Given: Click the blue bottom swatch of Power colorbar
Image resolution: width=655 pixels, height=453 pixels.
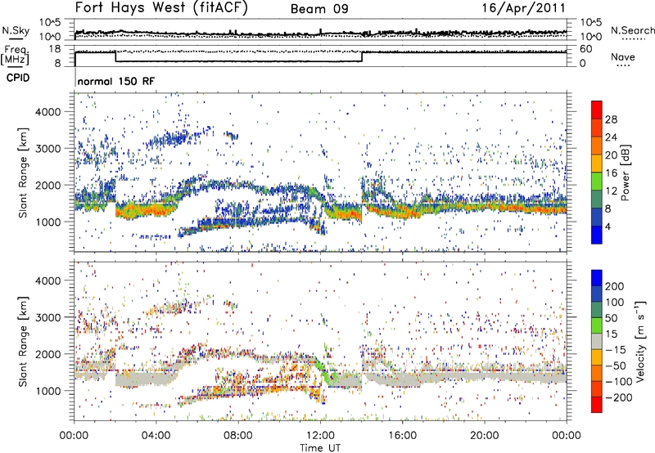Looking at the screenshot, I should coord(597,235).
